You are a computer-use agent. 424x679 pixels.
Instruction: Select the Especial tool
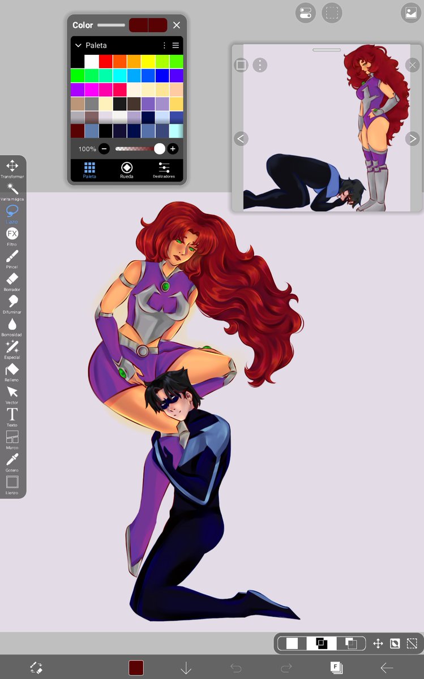pyautogui.click(x=12, y=350)
